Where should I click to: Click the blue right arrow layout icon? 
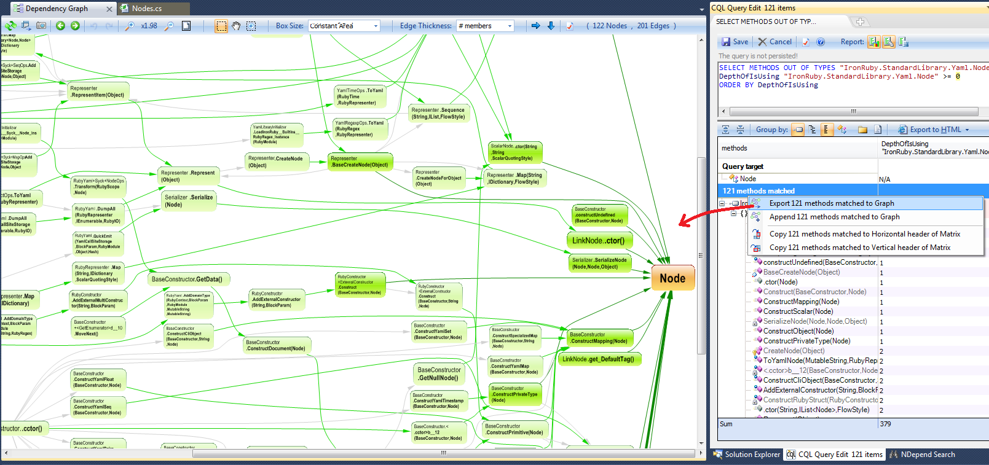tap(536, 26)
